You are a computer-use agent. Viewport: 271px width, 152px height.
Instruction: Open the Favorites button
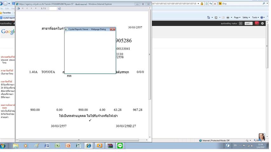click(x=5, y=13)
